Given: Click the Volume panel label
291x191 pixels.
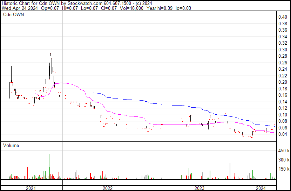Looking at the screenshot, I should pyautogui.click(x=11, y=145).
